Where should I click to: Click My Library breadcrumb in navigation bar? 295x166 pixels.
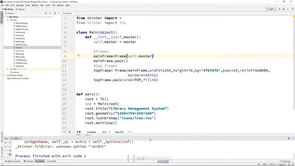coord(7,9)
